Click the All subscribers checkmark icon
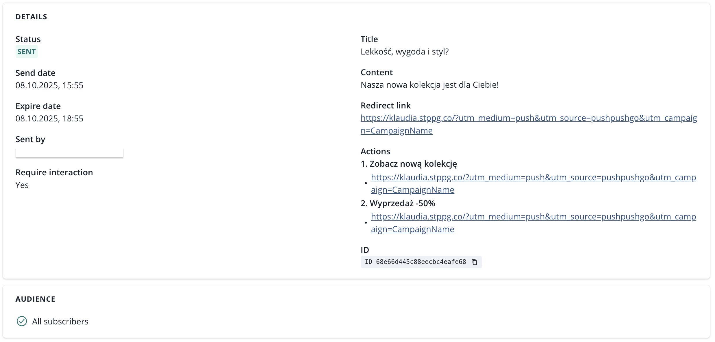Viewport: 715px width, 342px height. click(x=22, y=321)
